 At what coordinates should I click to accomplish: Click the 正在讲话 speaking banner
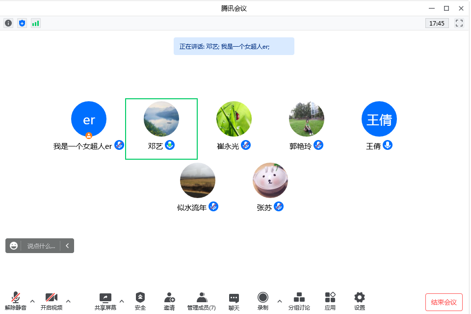click(234, 46)
